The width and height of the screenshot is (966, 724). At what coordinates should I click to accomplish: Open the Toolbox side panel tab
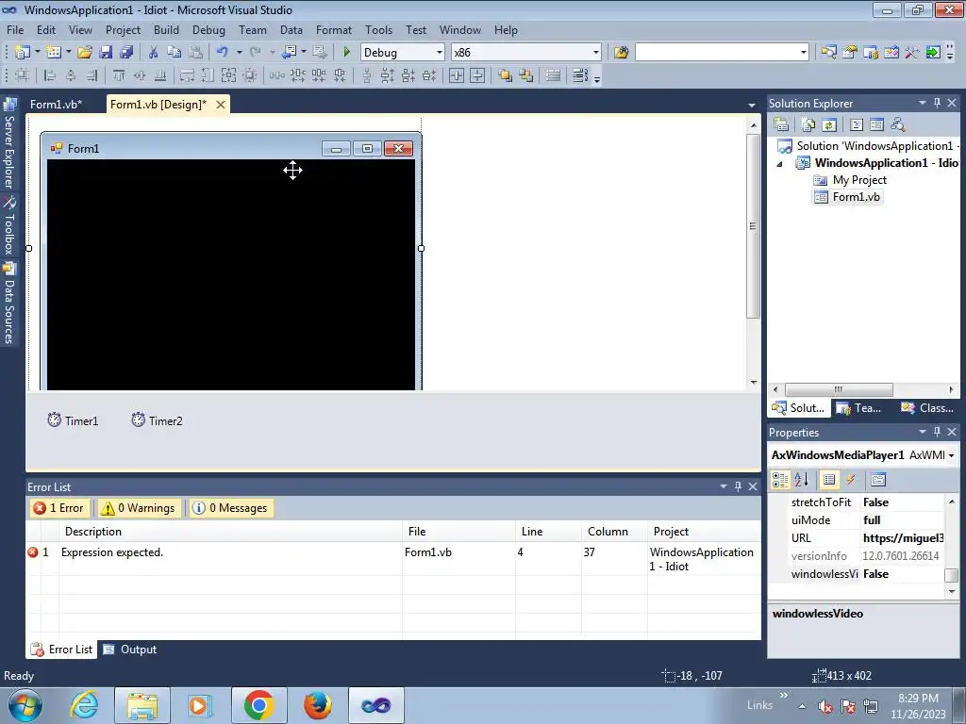click(x=9, y=225)
